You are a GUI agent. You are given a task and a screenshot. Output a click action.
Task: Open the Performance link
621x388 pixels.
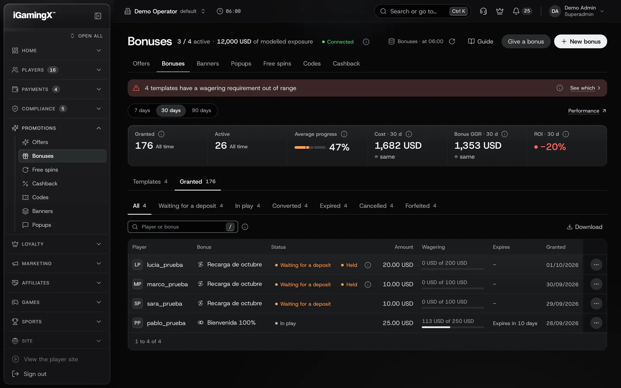[587, 111]
